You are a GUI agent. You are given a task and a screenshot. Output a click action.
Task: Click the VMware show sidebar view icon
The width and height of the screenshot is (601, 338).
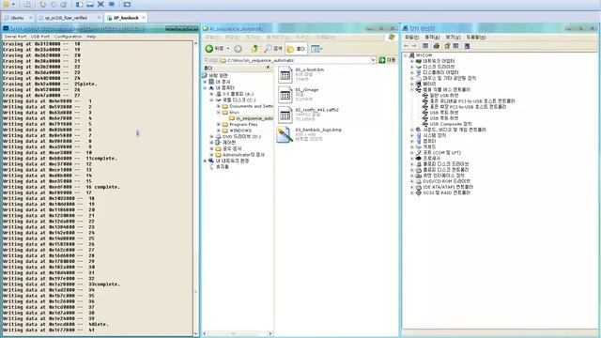click(x=79, y=4)
